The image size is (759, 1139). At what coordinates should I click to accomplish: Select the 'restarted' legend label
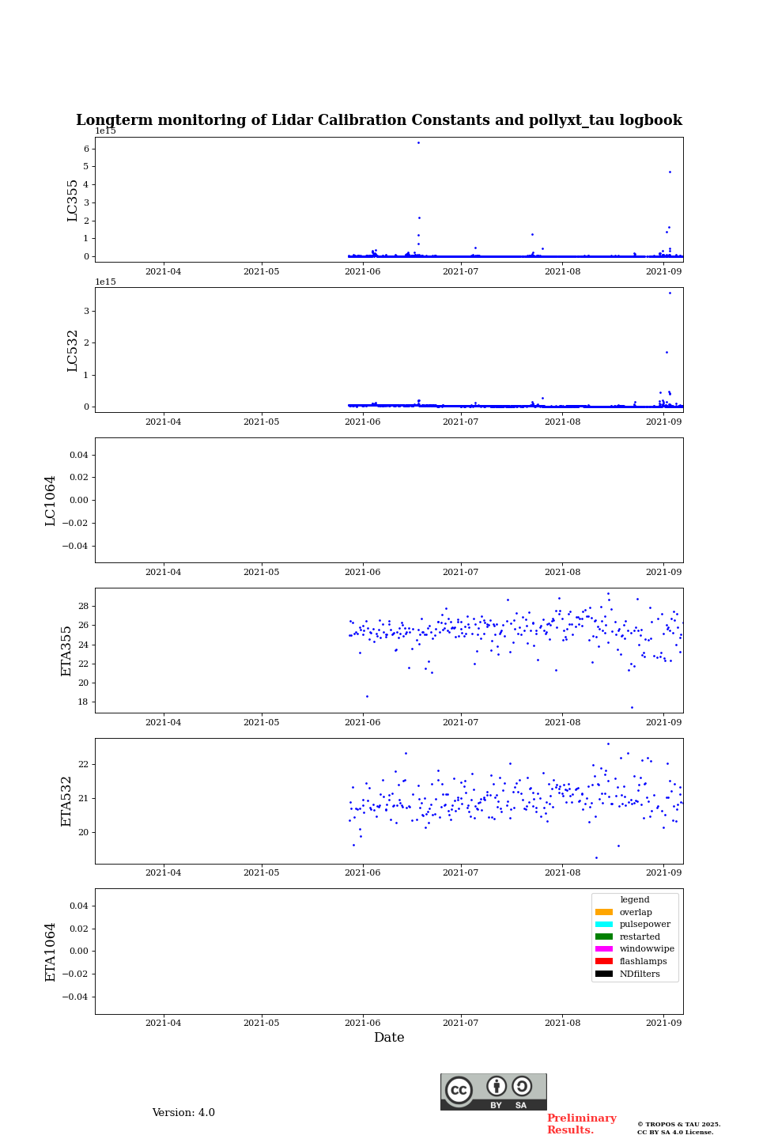(640, 937)
